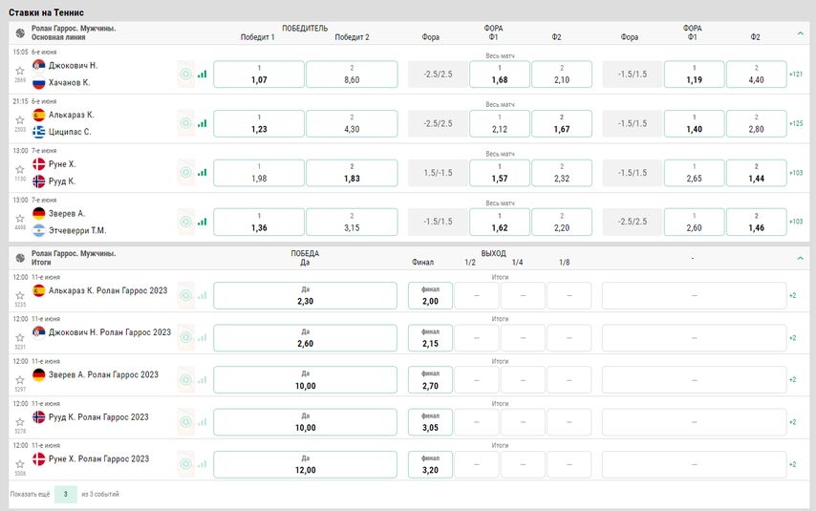The width and height of the screenshot is (816, 511).
Task: Star Рууд К. Ролан Гаррос 2023 outright
Action: pyautogui.click(x=20, y=422)
